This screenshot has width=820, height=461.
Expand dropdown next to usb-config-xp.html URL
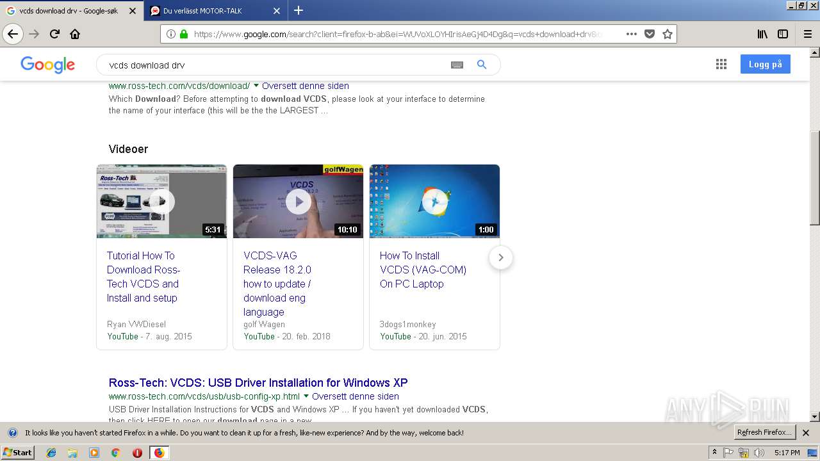coord(306,396)
